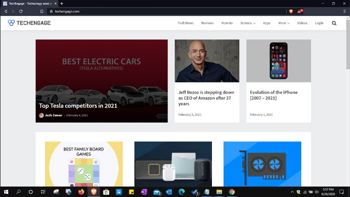The height and width of the screenshot is (197, 350).
Task: Open Mail app from taskbar
Action: point(157,192)
